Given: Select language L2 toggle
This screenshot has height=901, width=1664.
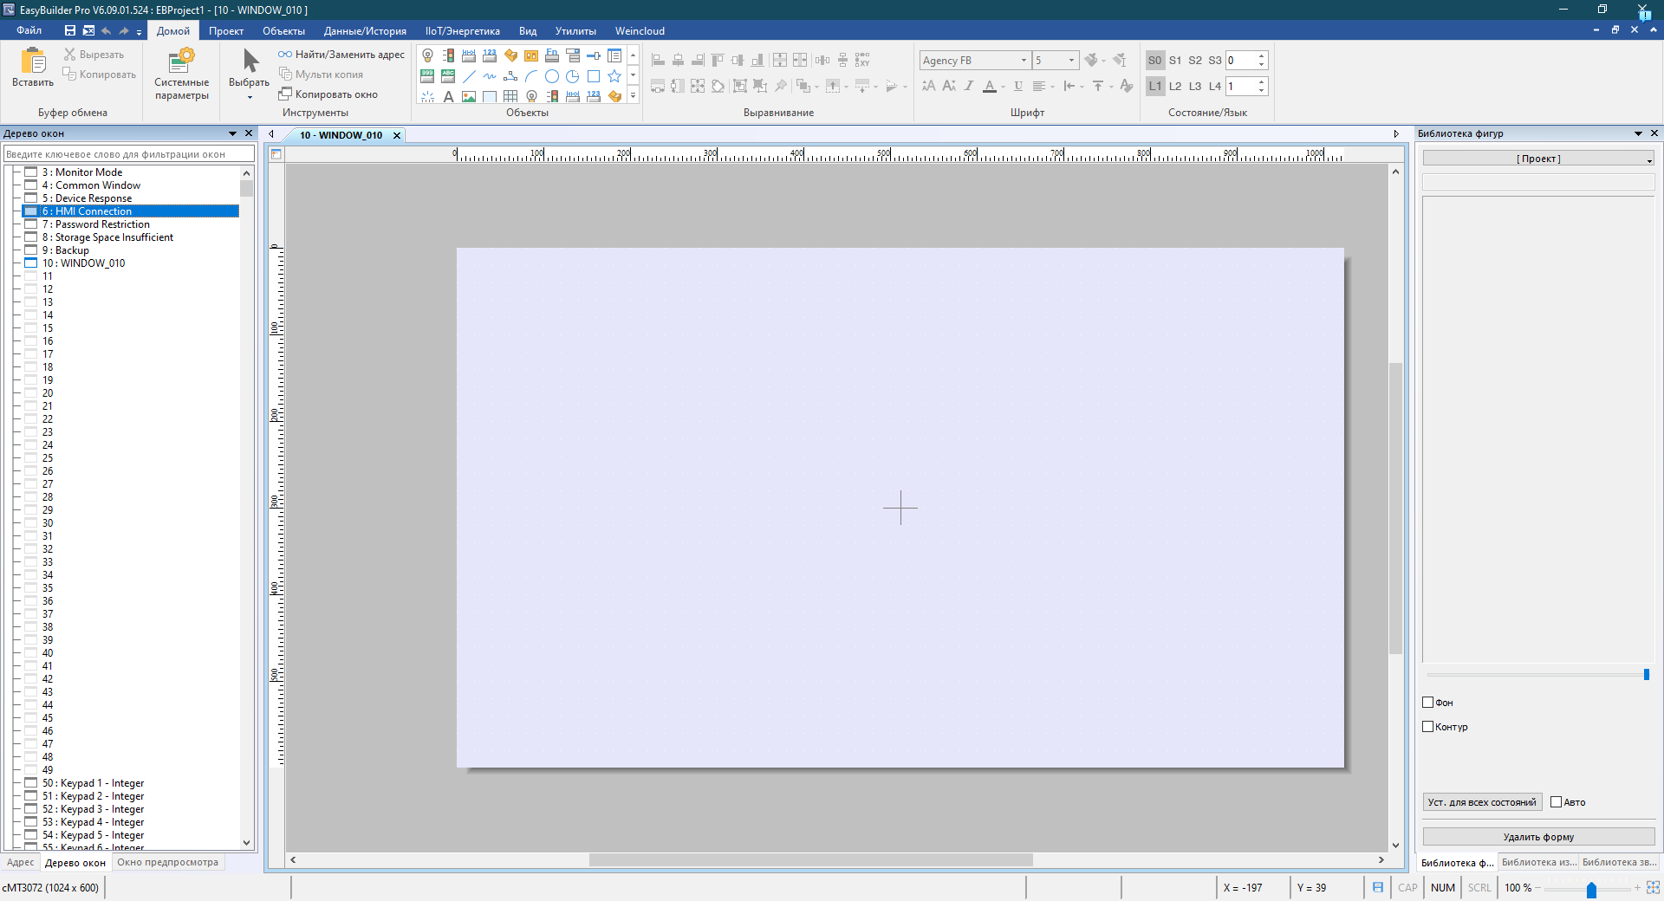Looking at the screenshot, I should tap(1175, 87).
